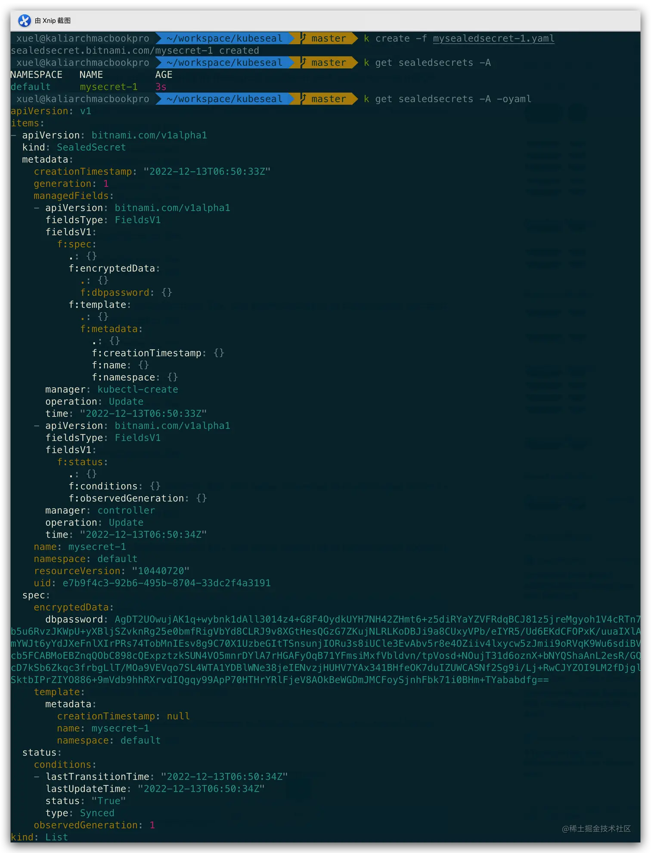Click the 'namespace: default' line above resourceVersion
Viewport: 651px width, 853px height.
tap(86, 558)
